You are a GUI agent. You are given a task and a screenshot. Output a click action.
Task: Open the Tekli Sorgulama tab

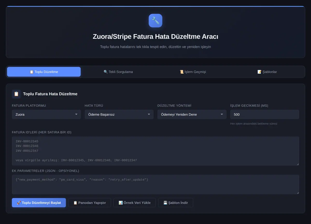click(118, 72)
